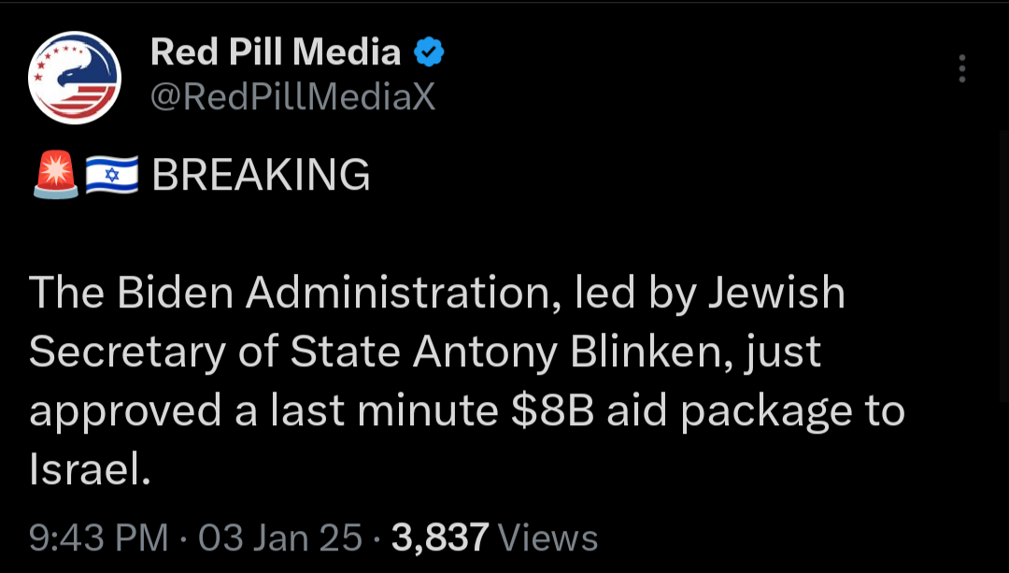Open the Red Pill Media profile avatar

[x=75, y=78]
